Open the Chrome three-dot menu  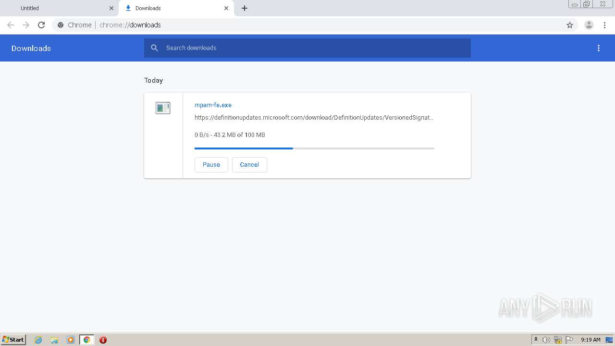604,25
